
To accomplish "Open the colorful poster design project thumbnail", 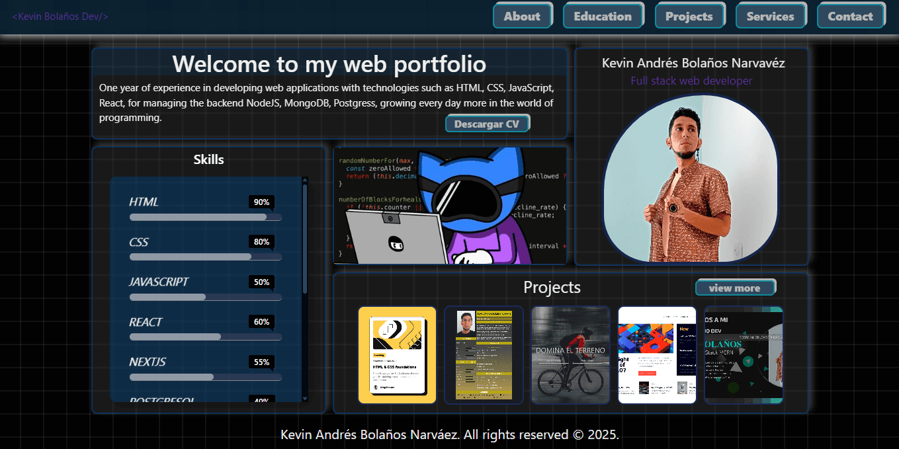I will (x=657, y=355).
